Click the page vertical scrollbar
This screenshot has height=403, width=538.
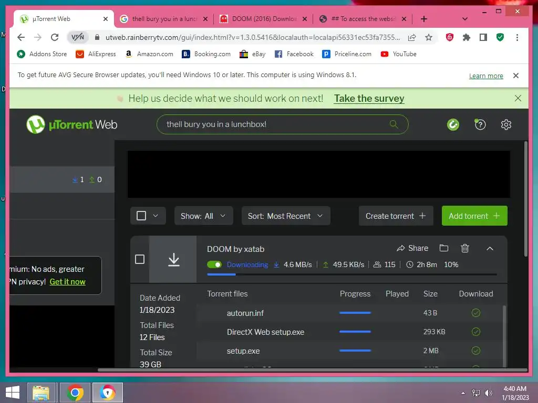tap(525, 199)
